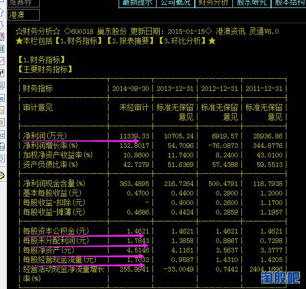Select cash flow growth value -33.0049
This screenshot has height=289, width=306.
click(x=179, y=269)
